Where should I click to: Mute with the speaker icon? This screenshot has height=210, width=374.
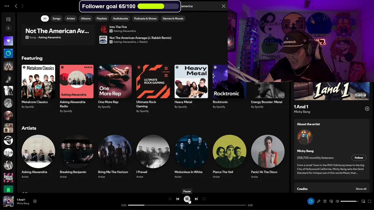tap(337, 201)
